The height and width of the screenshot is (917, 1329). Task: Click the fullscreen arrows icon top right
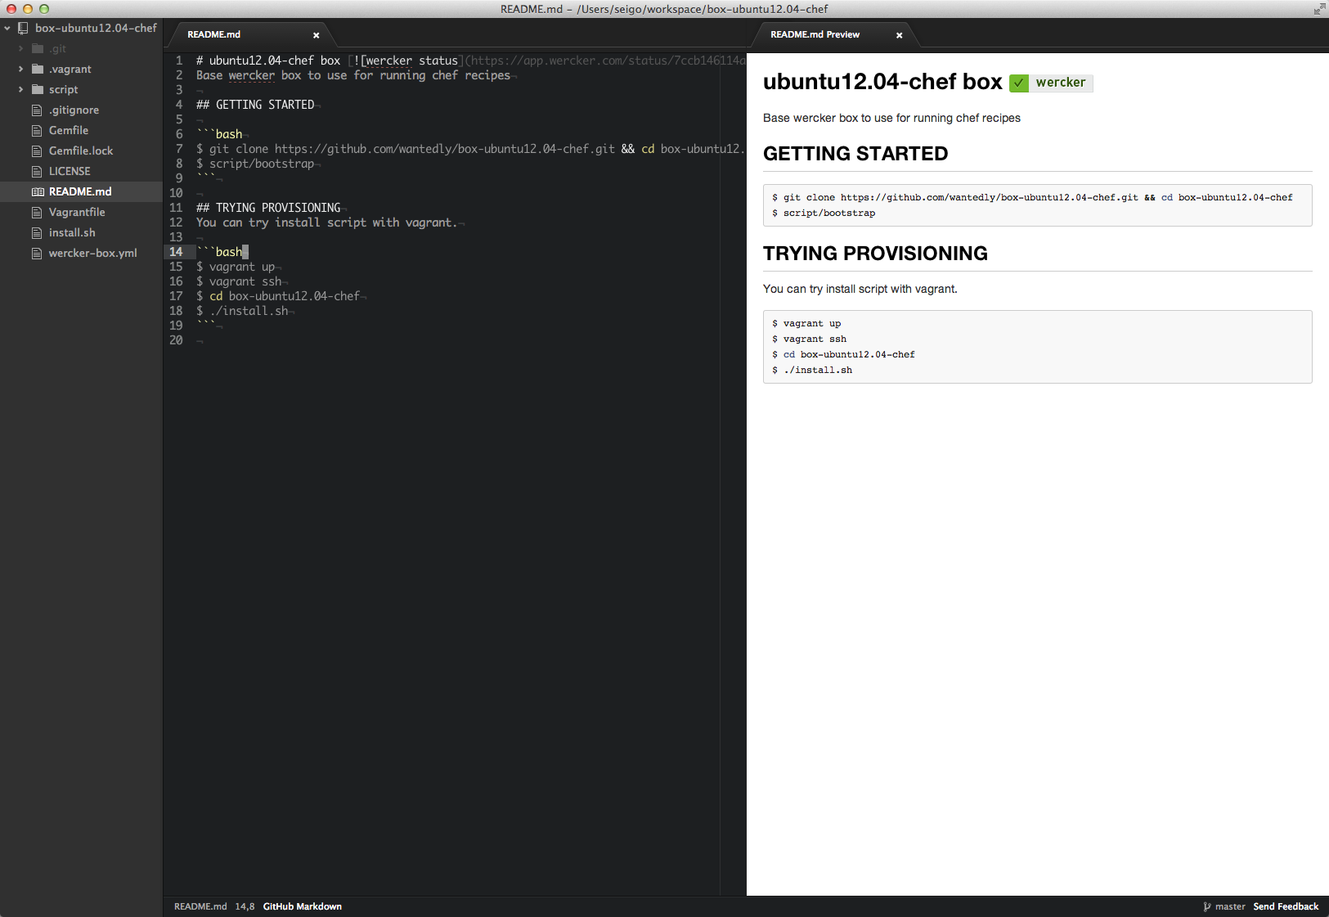coord(1319,9)
